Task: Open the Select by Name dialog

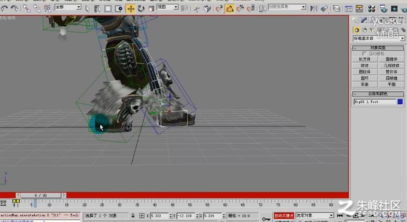Action: [97, 9]
